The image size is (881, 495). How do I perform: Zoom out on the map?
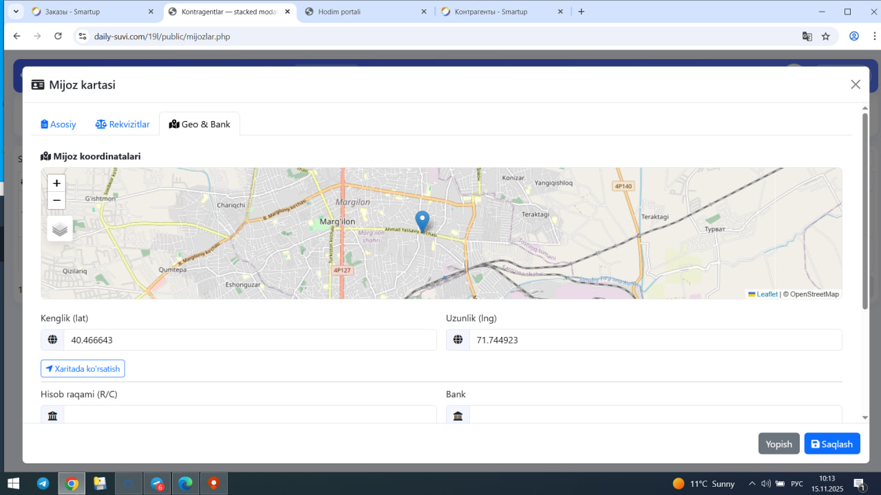click(56, 201)
